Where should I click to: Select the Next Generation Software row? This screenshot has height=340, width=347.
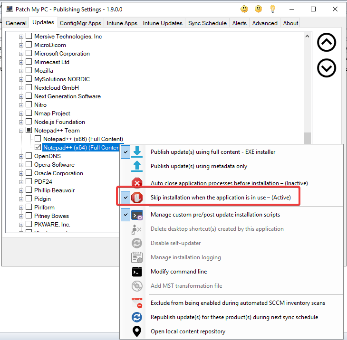(x=67, y=96)
